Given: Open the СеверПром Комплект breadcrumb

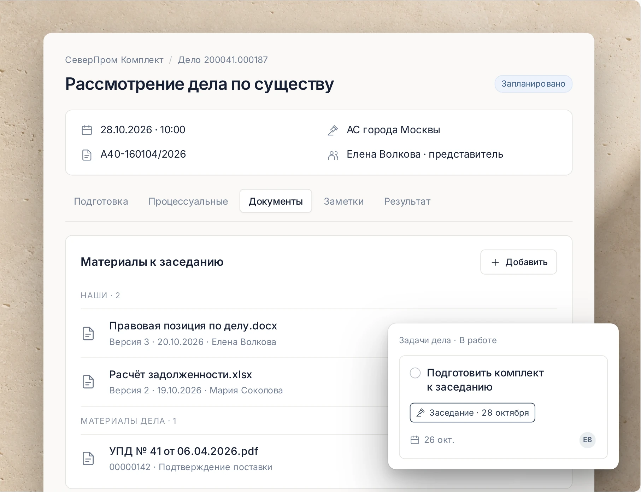Looking at the screenshot, I should click(x=114, y=60).
